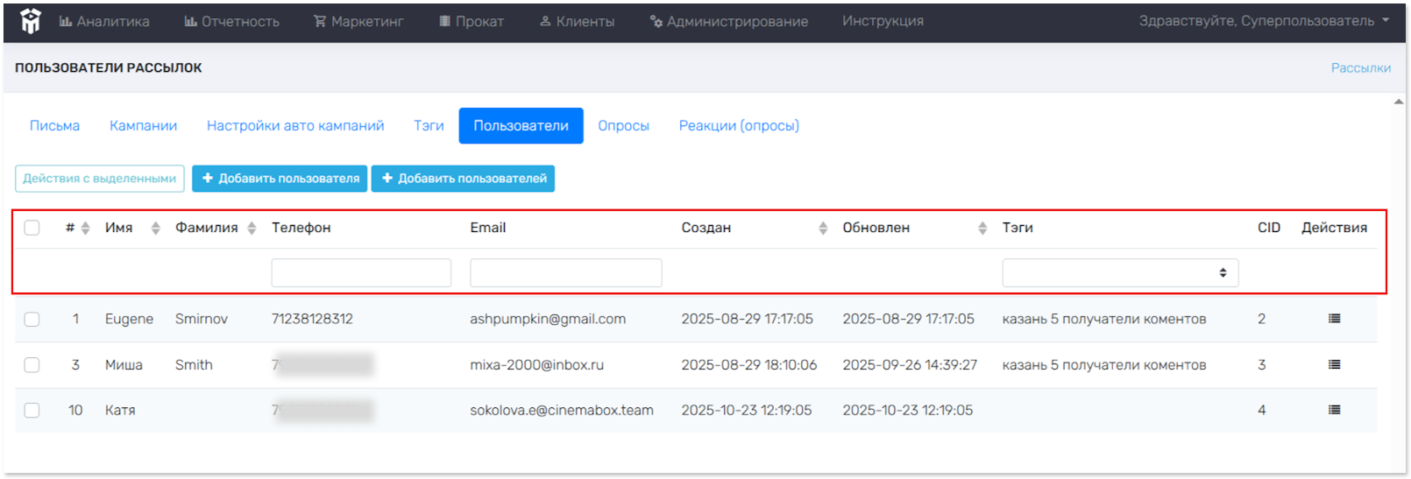Sort by Обновлен column arrows
This screenshot has width=1411, height=479.
pyautogui.click(x=982, y=228)
